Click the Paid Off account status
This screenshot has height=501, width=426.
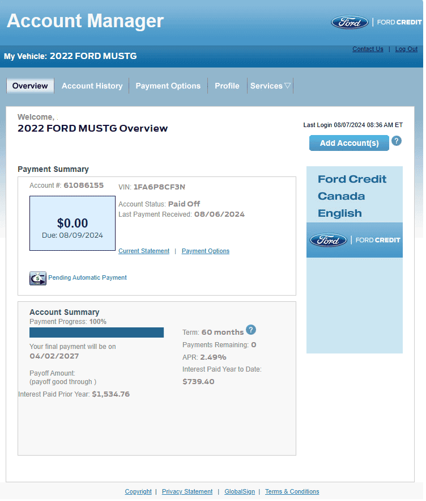tap(185, 205)
